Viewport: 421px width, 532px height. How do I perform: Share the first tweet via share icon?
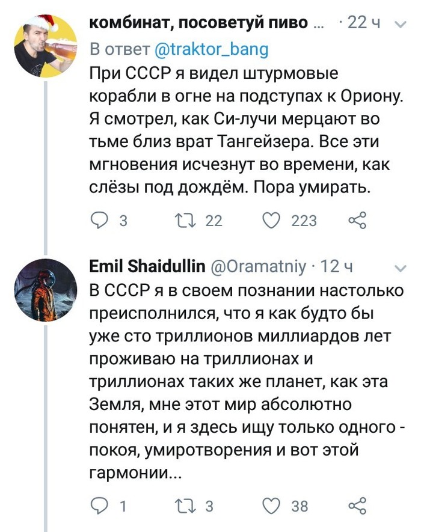357,221
